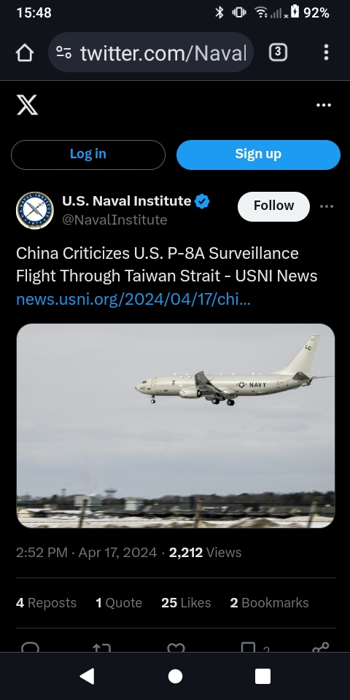
Task: Open the X header more options menu
Action: pos(324,105)
